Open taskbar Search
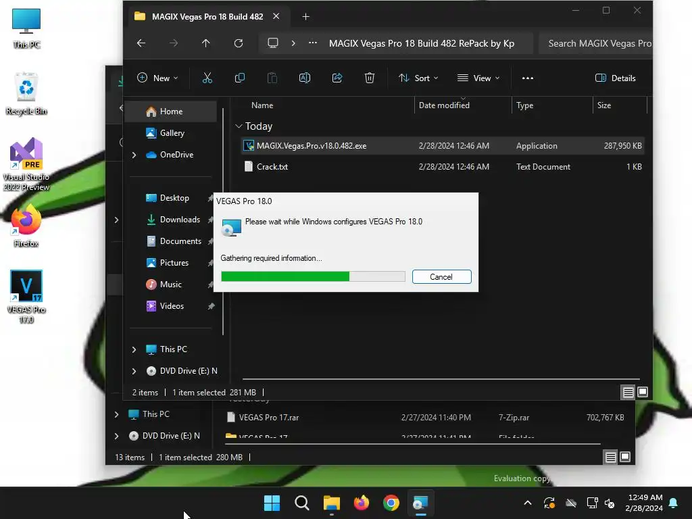Viewport: 692px width, 519px height. click(302, 503)
